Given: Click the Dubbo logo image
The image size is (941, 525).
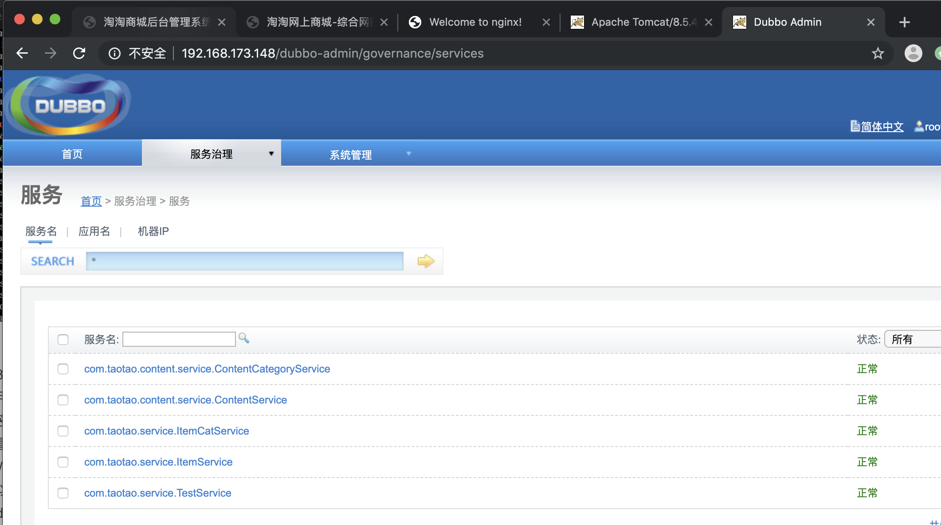Looking at the screenshot, I should coord(70,106).
